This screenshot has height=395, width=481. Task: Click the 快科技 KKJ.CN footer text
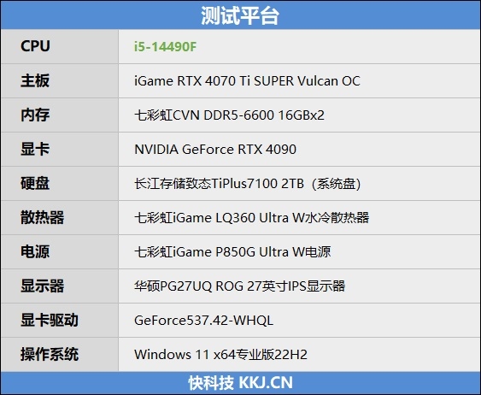(x=241, y=383)
